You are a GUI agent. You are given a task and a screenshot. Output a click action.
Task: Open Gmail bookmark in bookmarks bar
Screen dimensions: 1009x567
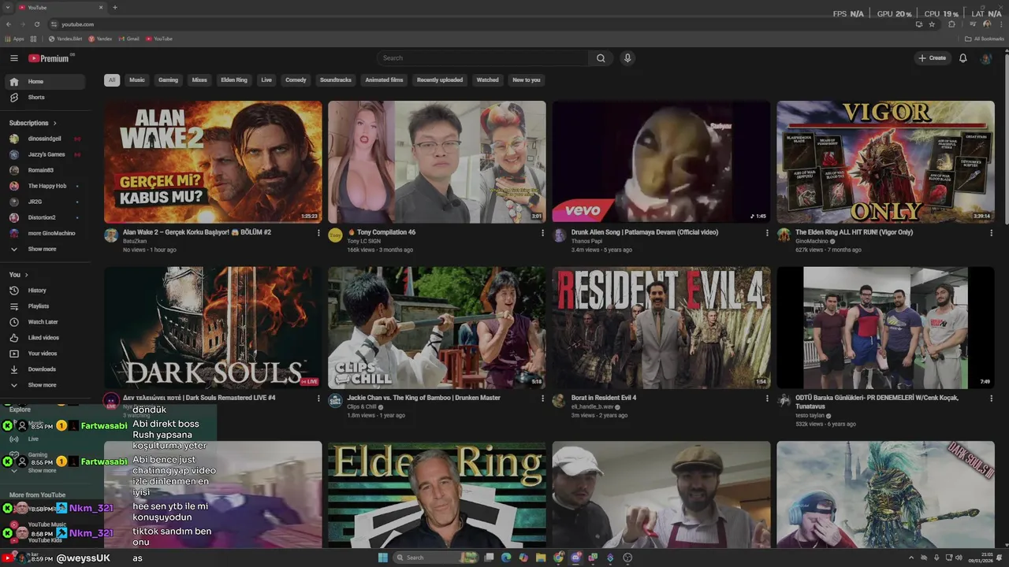tap(129, 39)
